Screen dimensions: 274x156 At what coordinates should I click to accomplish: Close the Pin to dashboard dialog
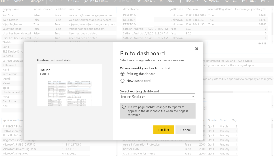pyautogui.click(x=197, y=49)
